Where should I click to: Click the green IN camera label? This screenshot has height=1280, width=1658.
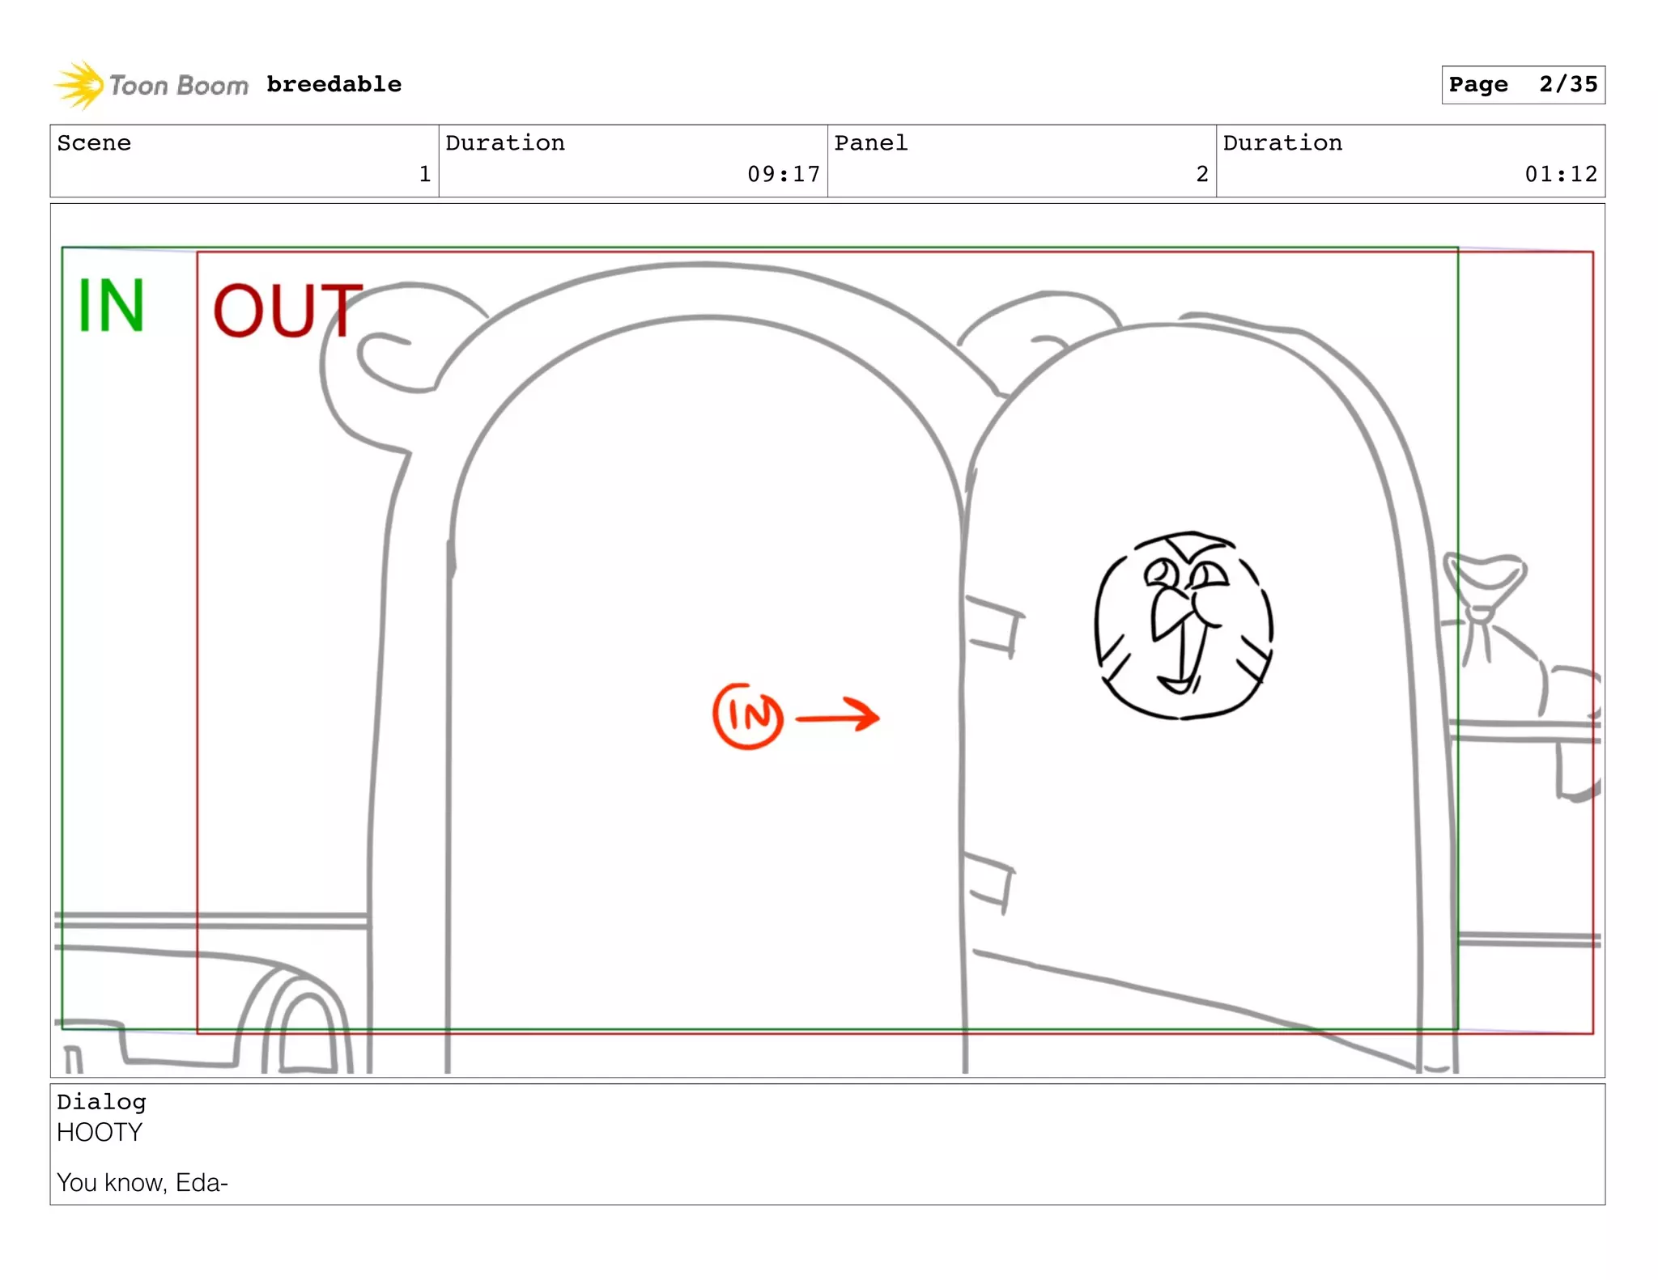point(111,306)
